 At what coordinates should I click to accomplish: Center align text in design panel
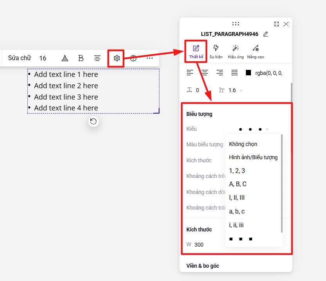[x=205, y=73]
